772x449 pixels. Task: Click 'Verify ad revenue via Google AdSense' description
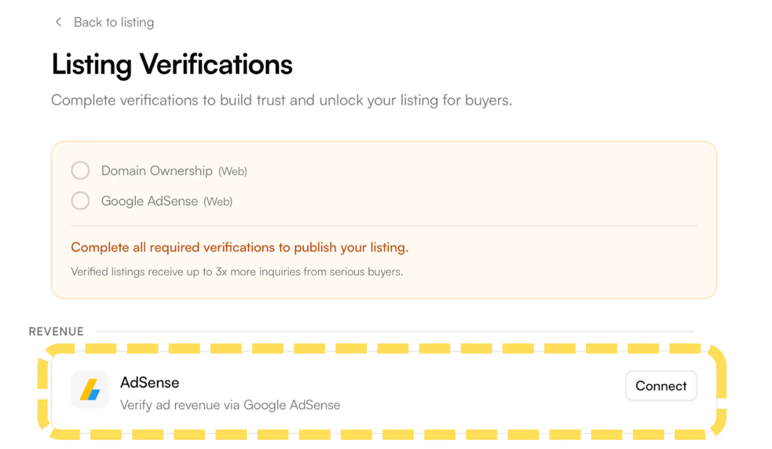(230, 405)
